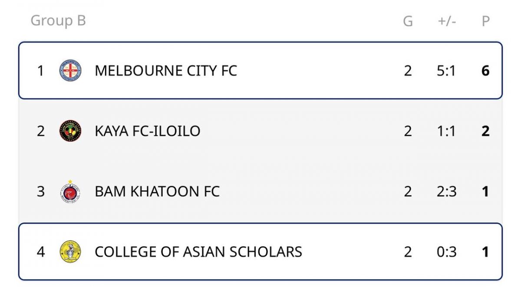
Task: Click rank number 1 in standings
Action: click(40, 70)
